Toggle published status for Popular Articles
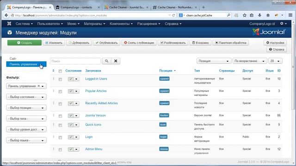The width and height of the screenshot is (296, 166). (x=71, y=91)
